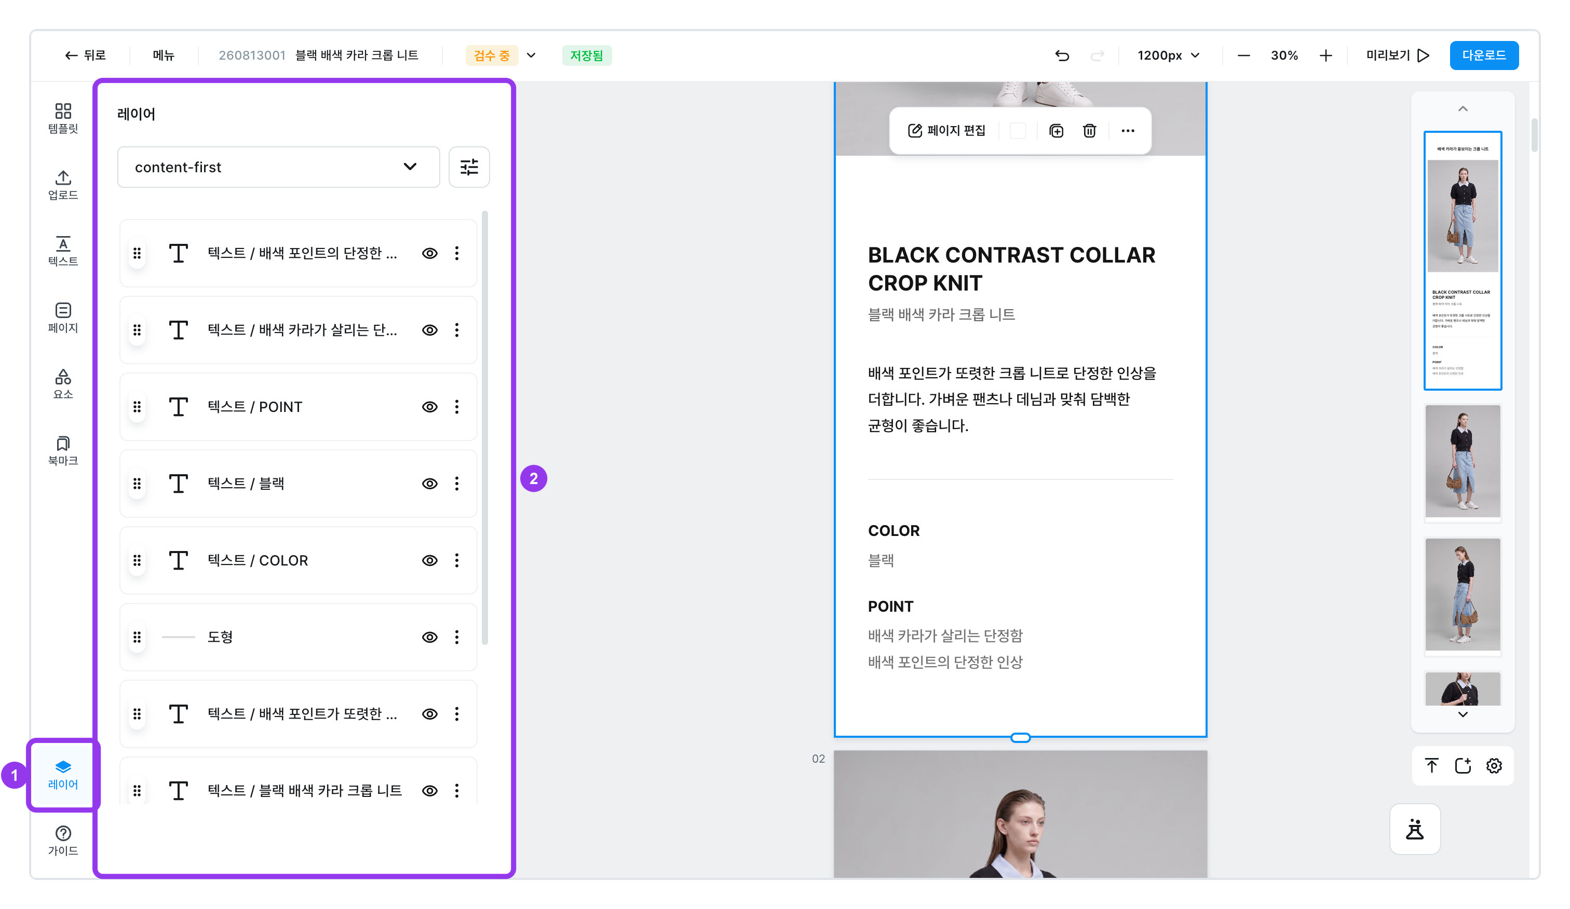The height and width of the screenshot is (909, 1570).
Task: Zoom out with the minus icon
Action: tap(1243, 56)
